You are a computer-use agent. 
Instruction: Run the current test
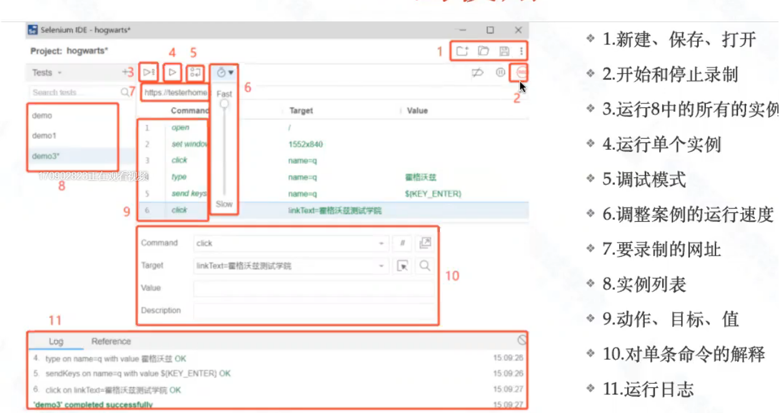[x=173, y=72]
